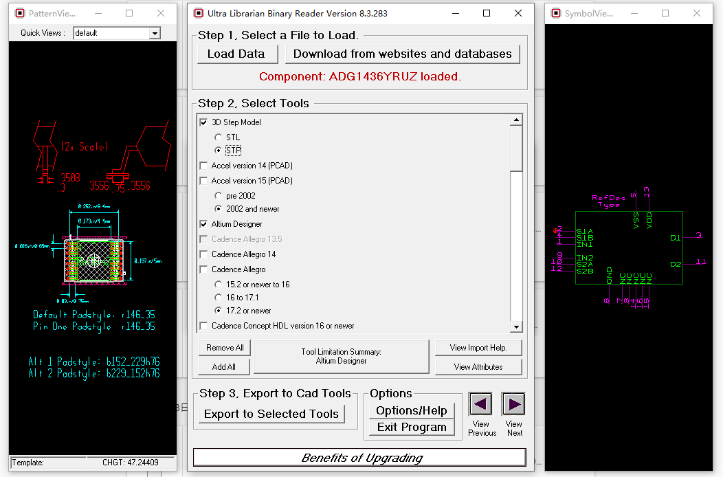Click the Component ADG1436YRUZ loaded message
The width and height of the screenshot is (723, 477).
coord(359,76)
